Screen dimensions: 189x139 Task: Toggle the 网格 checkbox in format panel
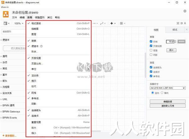151,41
